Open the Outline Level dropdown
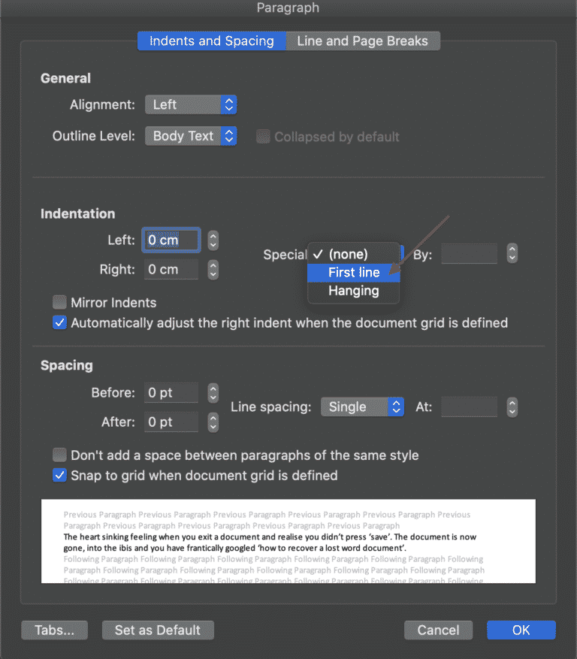 [190, 136]
